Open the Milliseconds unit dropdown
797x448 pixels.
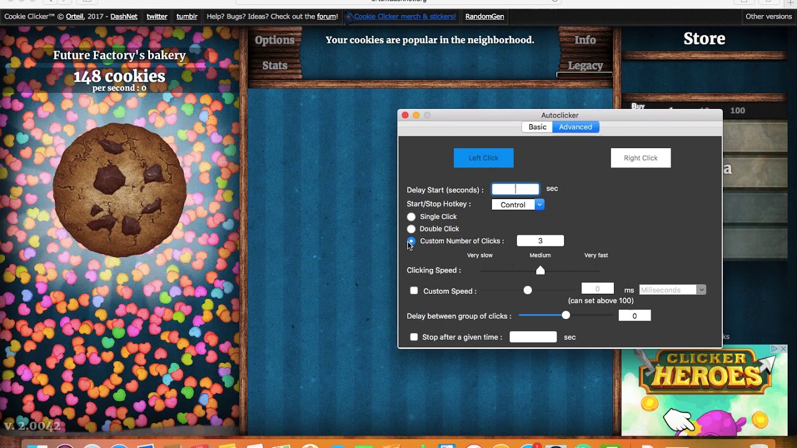pos(672,290)
